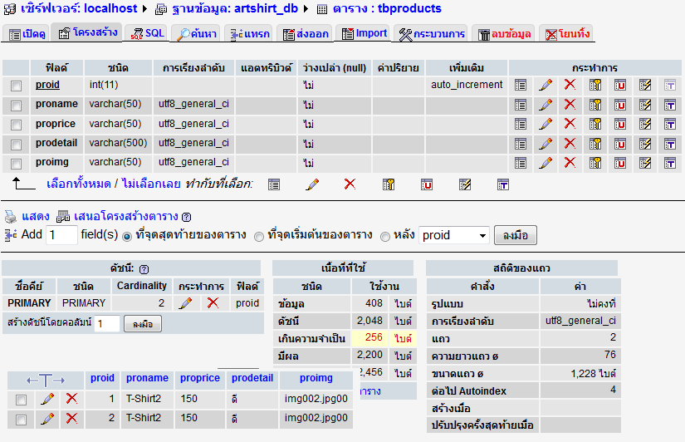Open the proid dropdown after หลัง
The image size is (685, 442).
click(x=453, y=235)
